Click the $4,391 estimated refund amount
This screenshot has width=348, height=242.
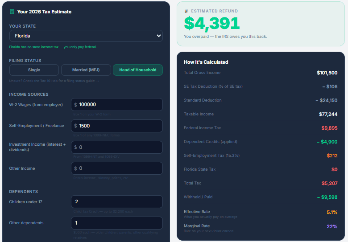point(212,24)
